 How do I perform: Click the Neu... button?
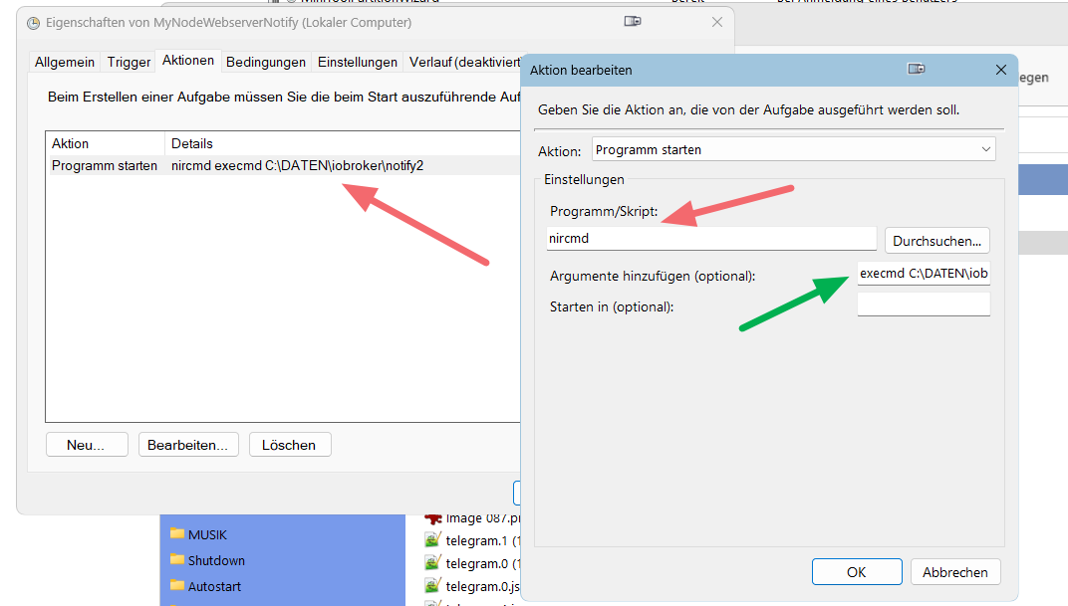coord(87,445)
